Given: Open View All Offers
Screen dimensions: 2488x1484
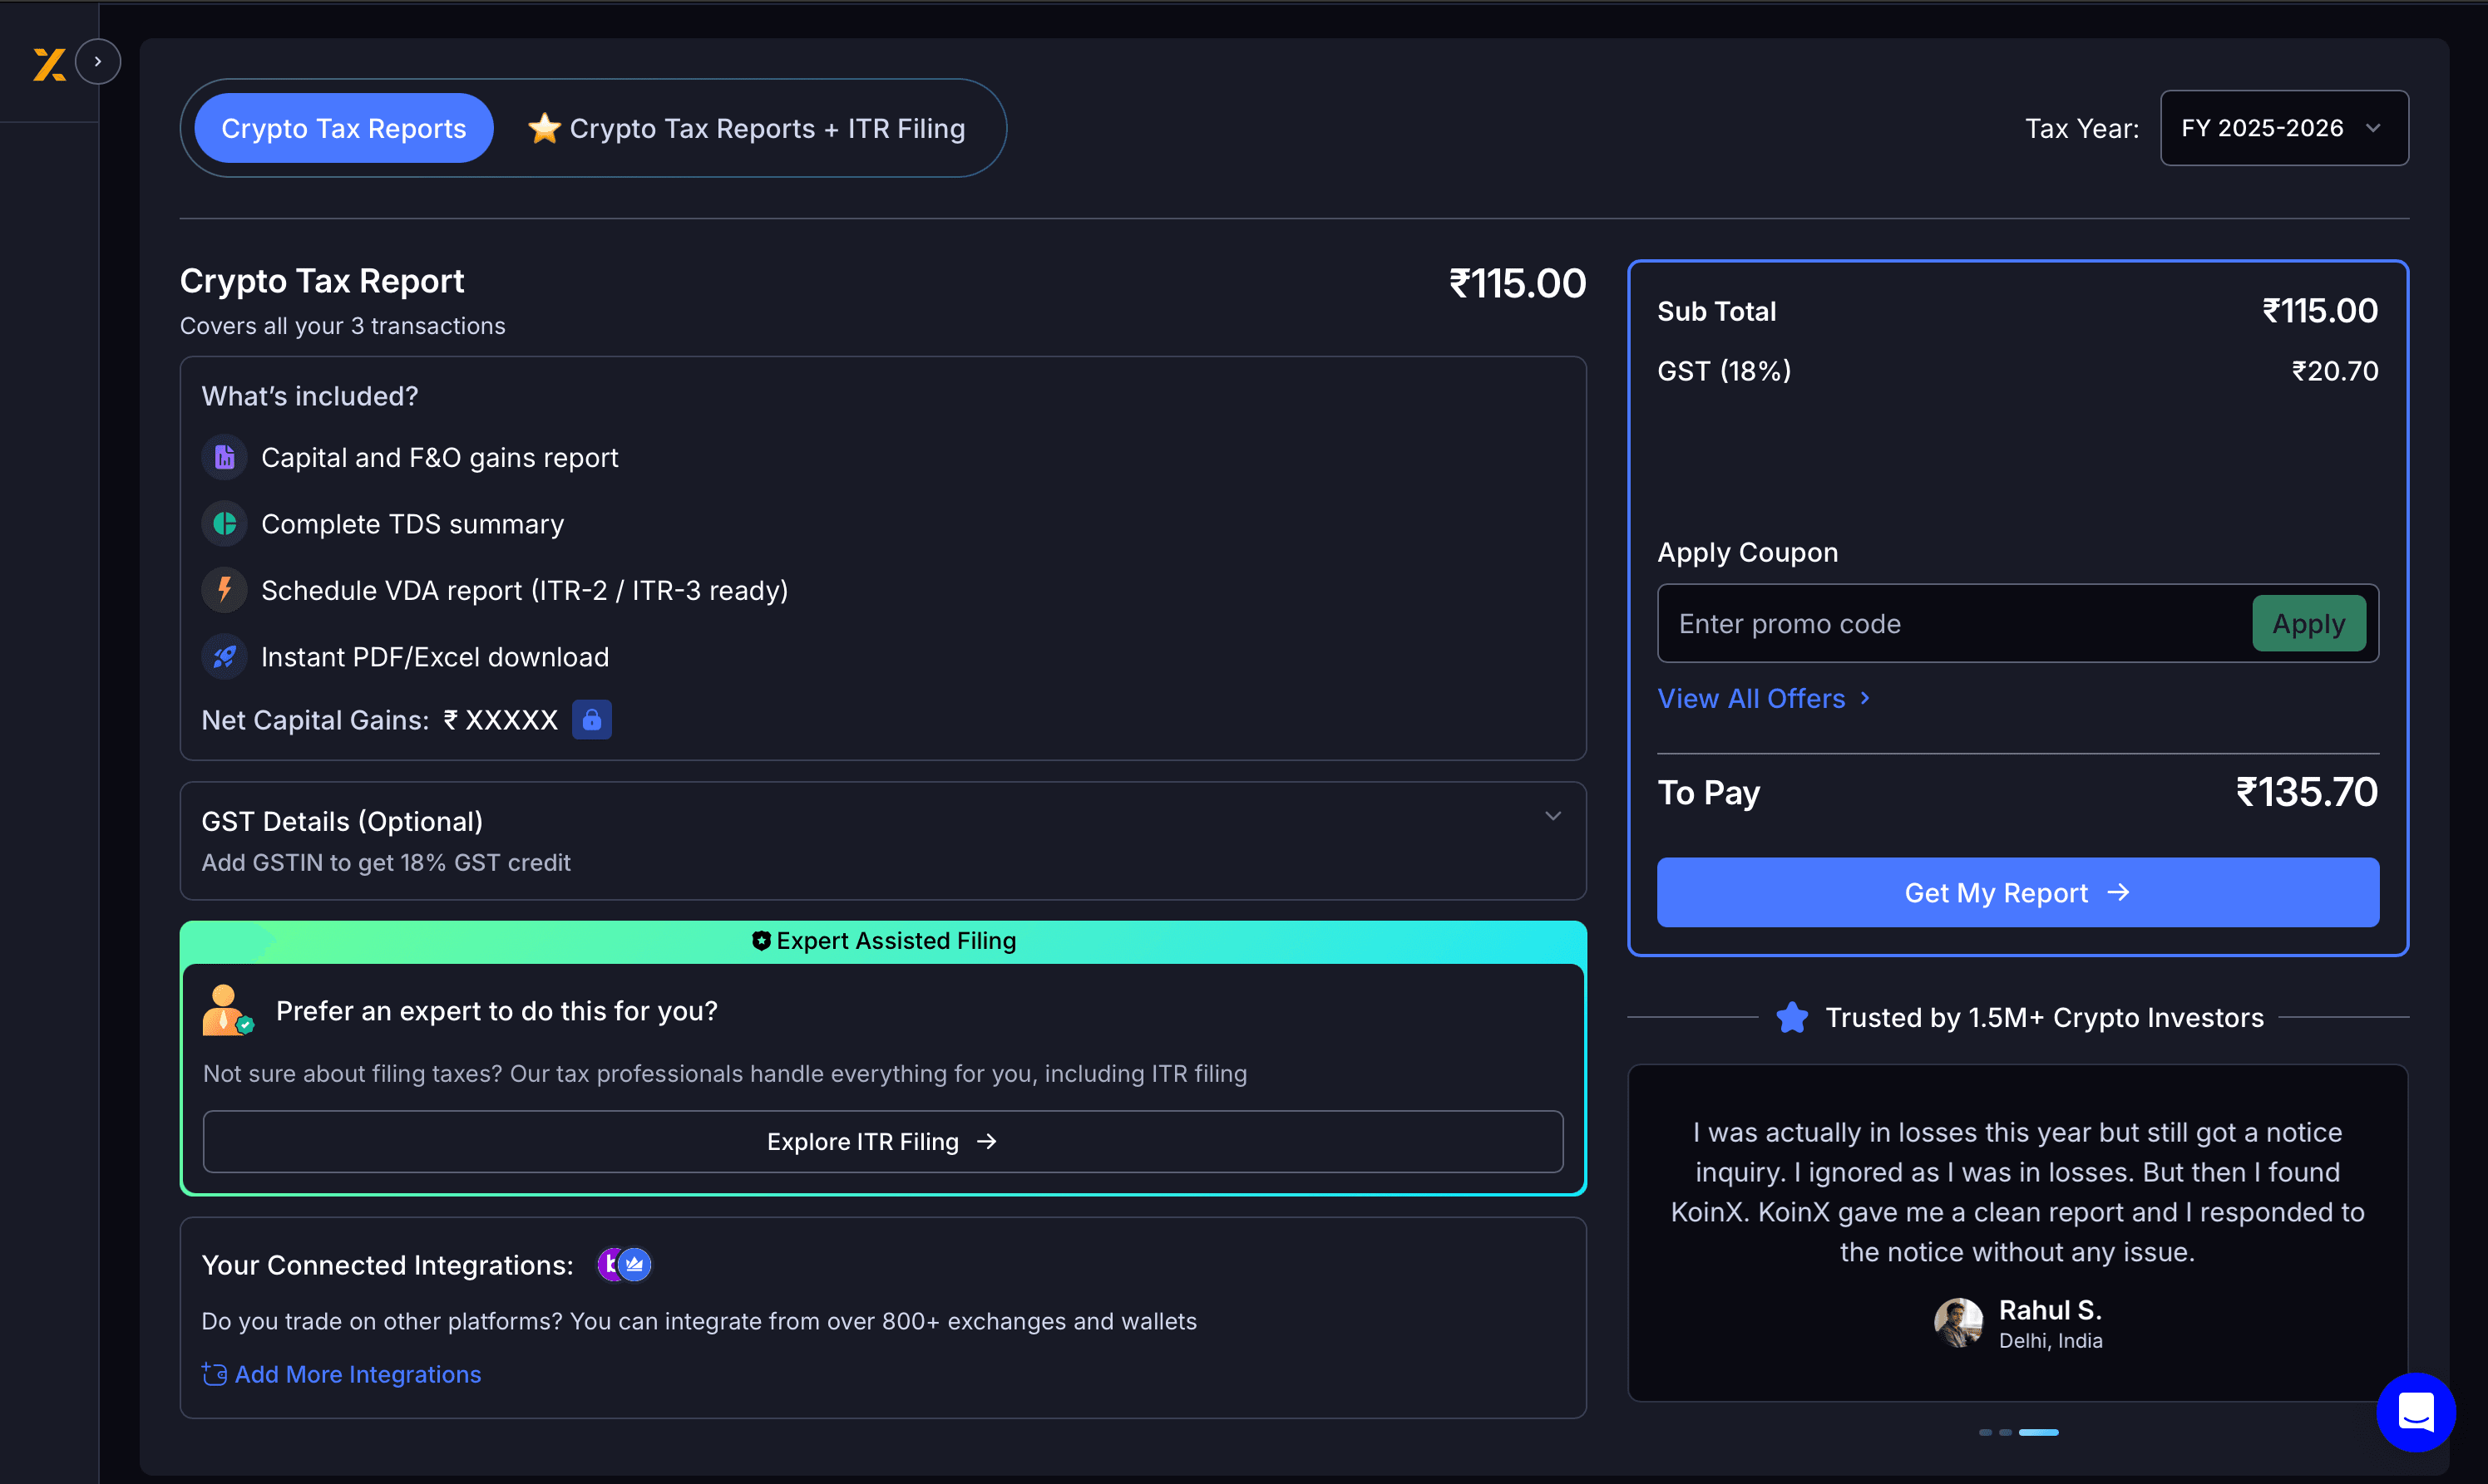Looking at the screenshot, I should (1764, 698).
